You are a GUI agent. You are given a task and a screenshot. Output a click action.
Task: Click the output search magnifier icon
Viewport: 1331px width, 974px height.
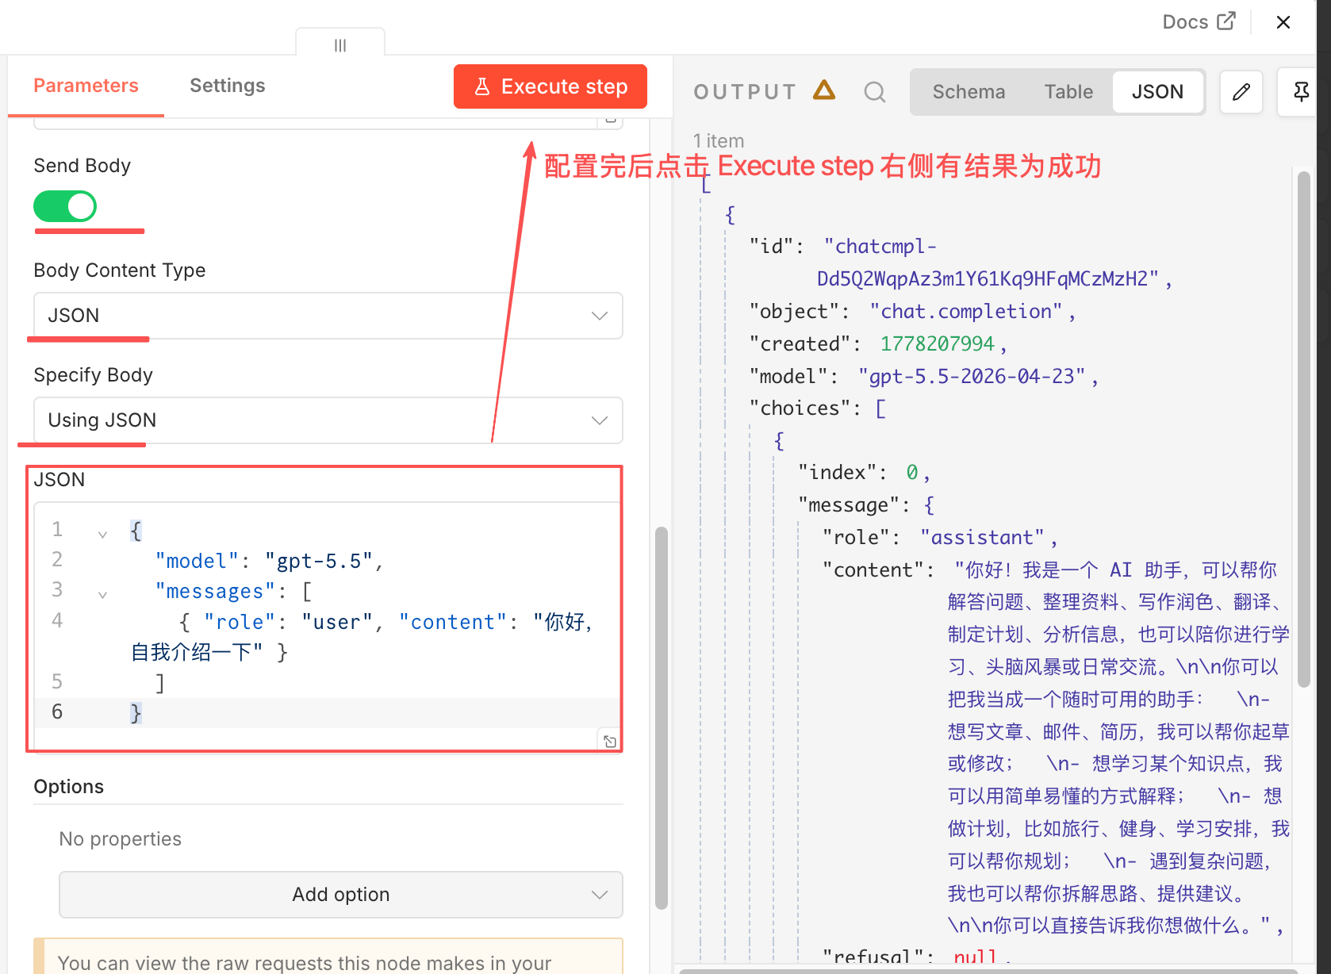pos(875,92)
